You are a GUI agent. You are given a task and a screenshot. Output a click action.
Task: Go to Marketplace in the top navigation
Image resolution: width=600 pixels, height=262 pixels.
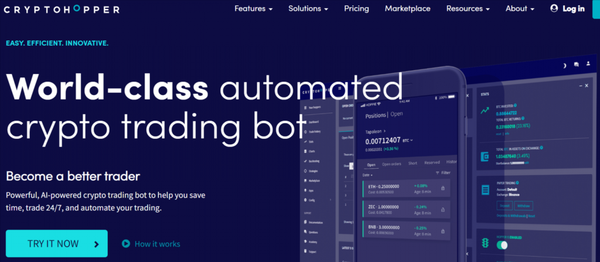pos(408,8)
